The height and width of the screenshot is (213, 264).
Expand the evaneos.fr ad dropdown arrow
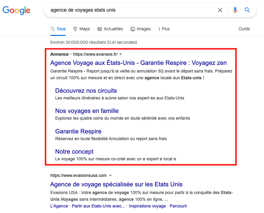[121, 54]
